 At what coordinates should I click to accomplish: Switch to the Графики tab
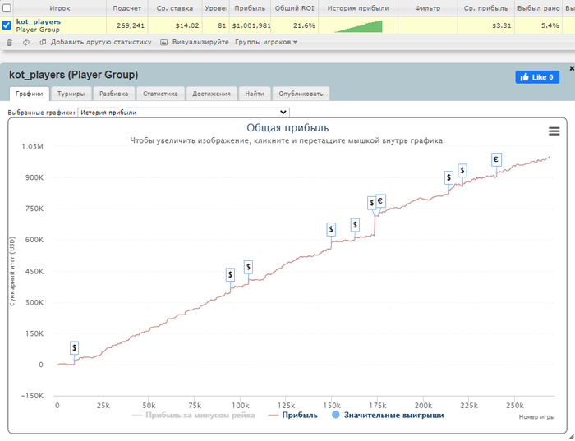(x=30, y=94)
